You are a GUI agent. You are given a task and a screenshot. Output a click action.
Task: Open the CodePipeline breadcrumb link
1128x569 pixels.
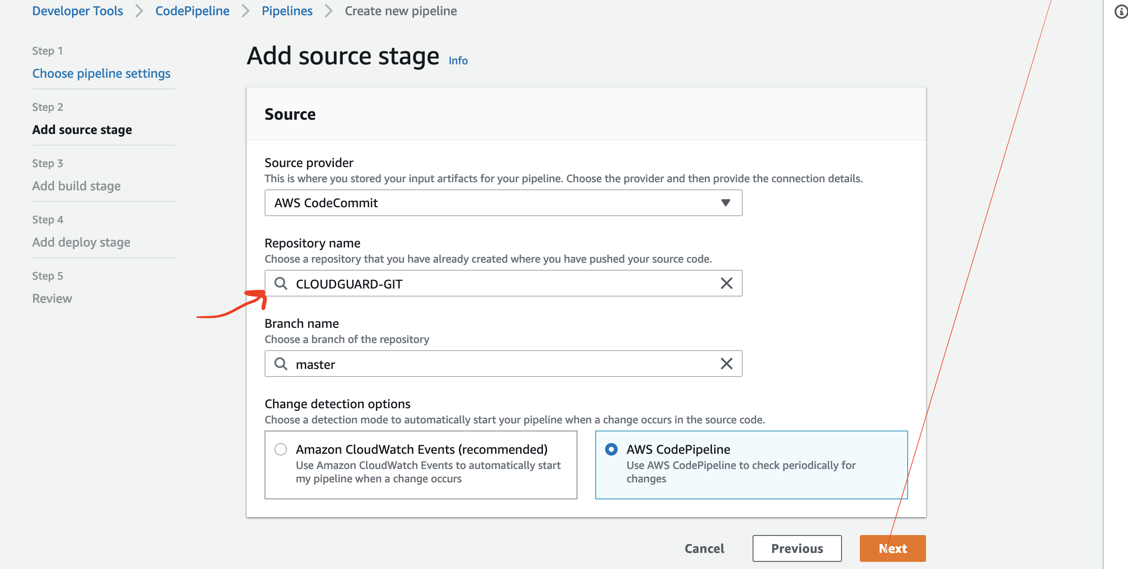click(x=192, y=11)
